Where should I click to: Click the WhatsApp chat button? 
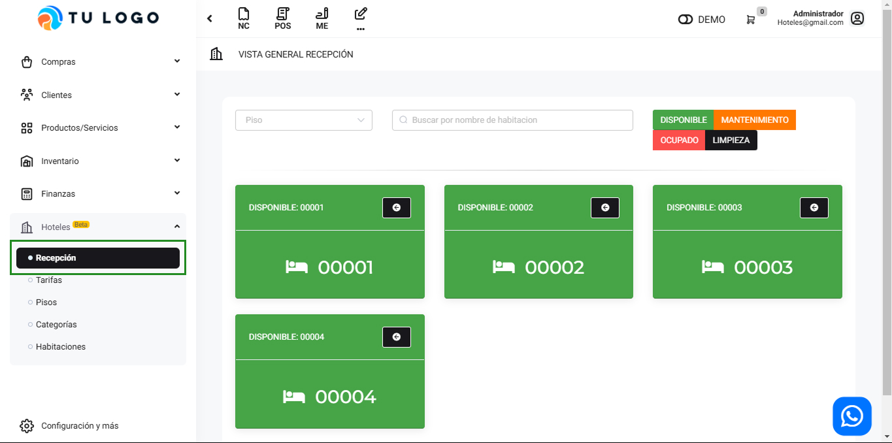click(851, 416)
